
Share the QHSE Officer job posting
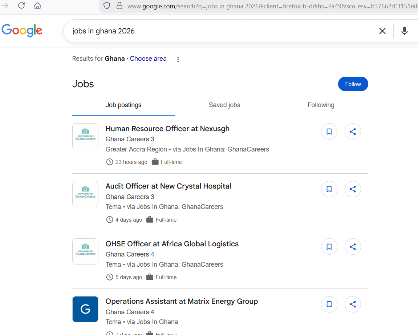coord(352,246)
